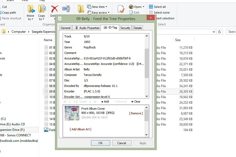The width and height of the screenshot is (236, 157).
Task: Click the Properties checkmark icon in ribbon
Action: (x=121, y=9)
